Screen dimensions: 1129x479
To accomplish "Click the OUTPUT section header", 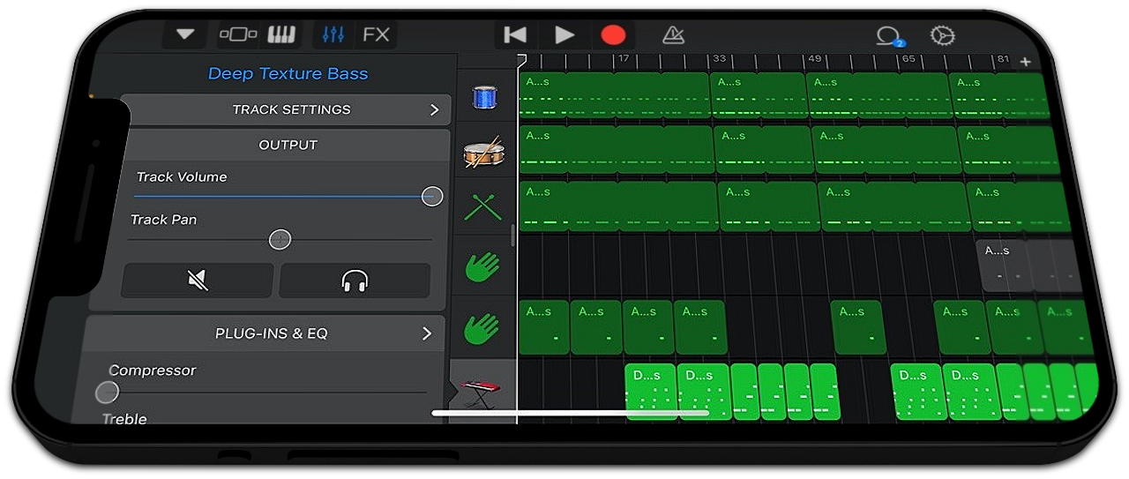I will pos(288,145).
